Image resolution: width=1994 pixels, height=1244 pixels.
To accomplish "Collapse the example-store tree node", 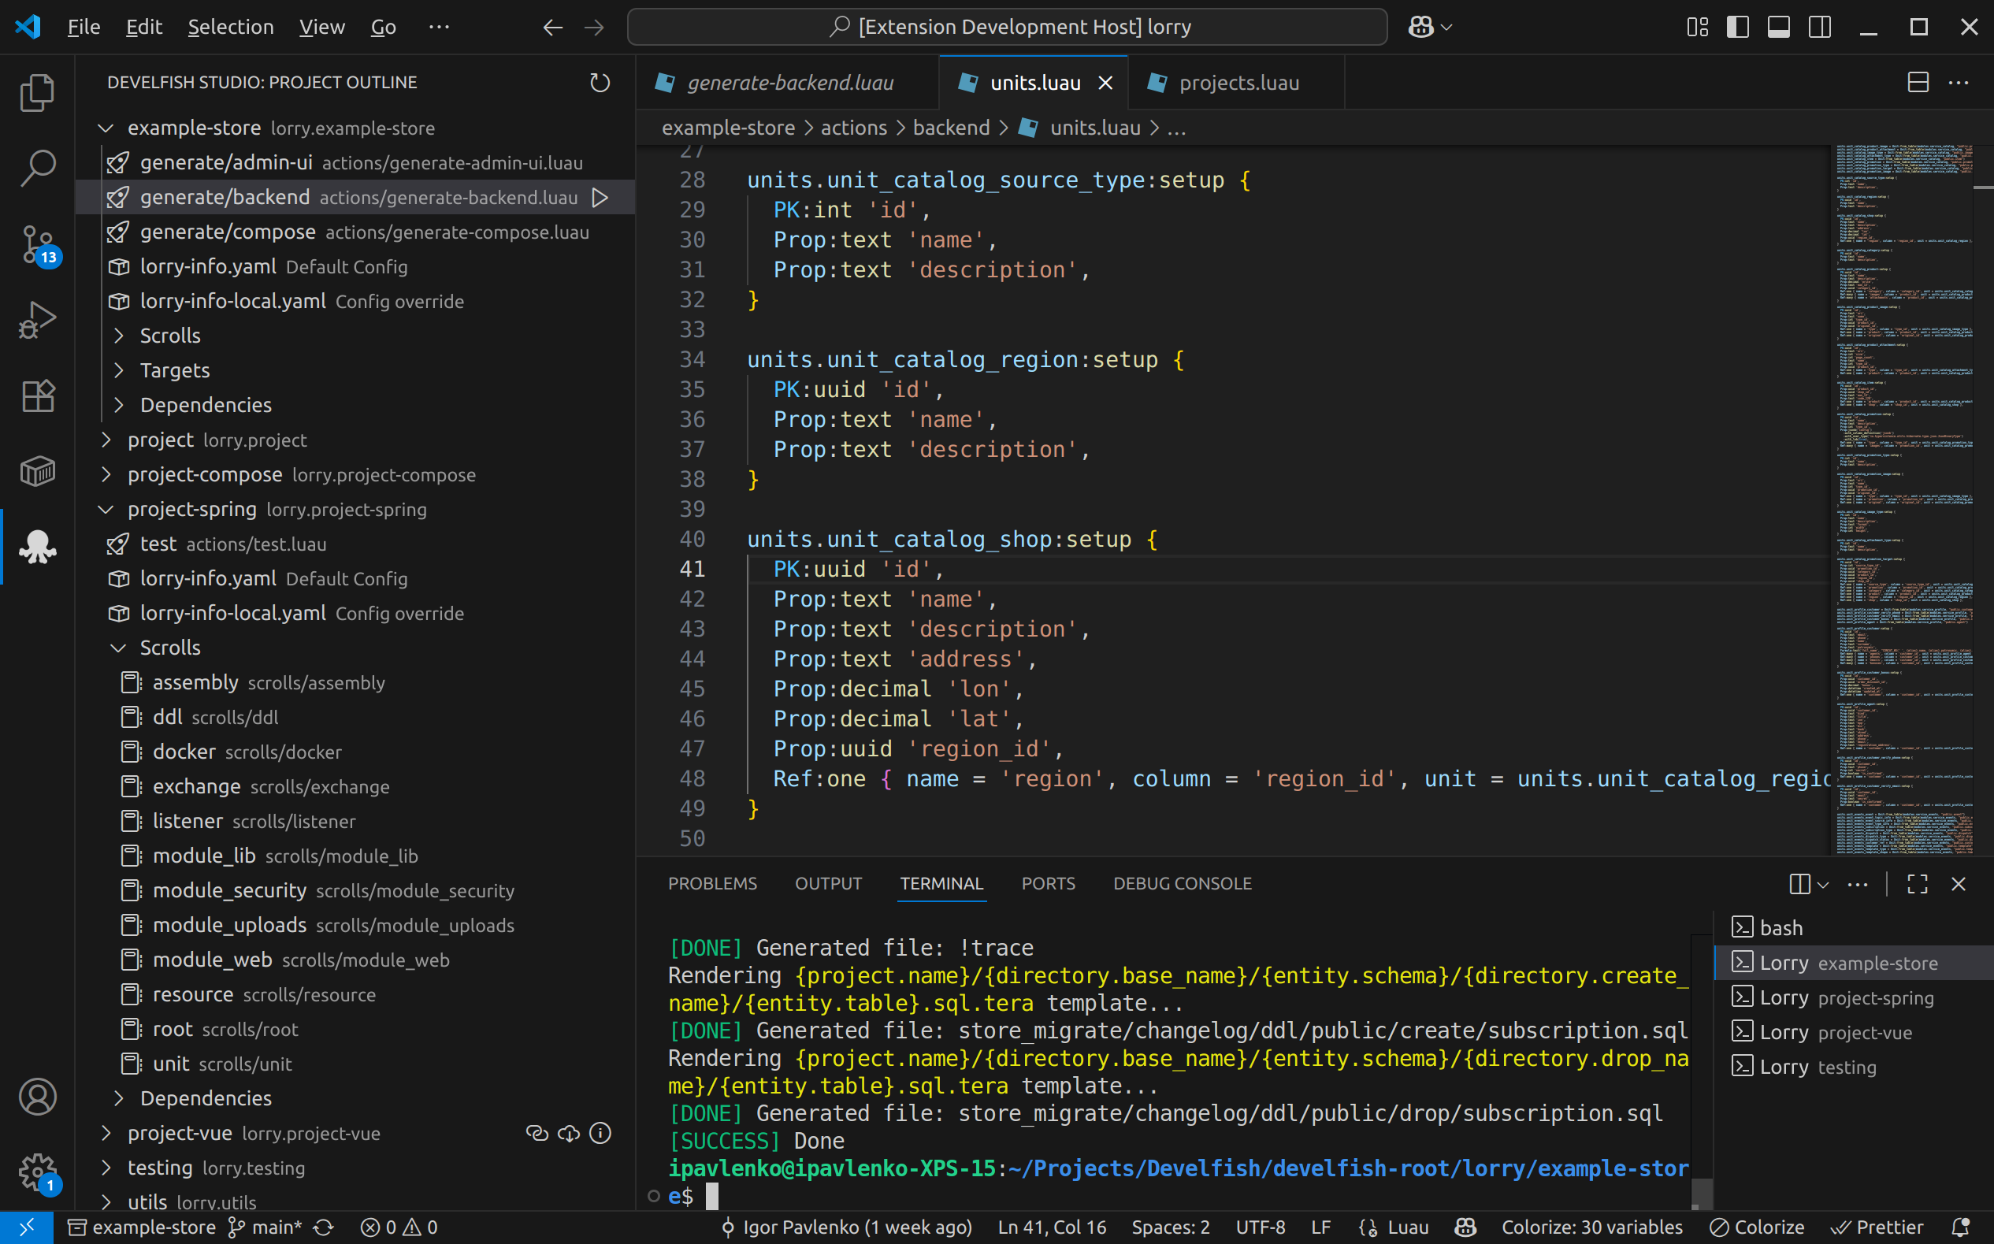I will [106, 128].
